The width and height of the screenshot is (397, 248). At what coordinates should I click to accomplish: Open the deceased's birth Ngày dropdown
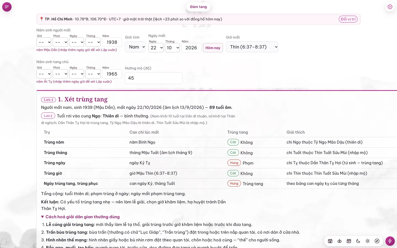point(77,42)
